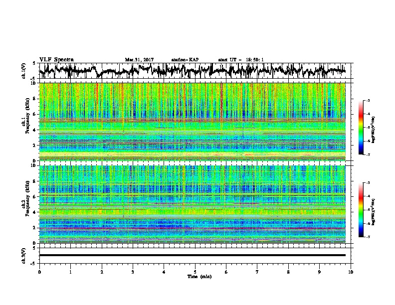
Task: Click the ch.1 voltage waveform trace
Action: pyautogui.click(x=192, y=70)
